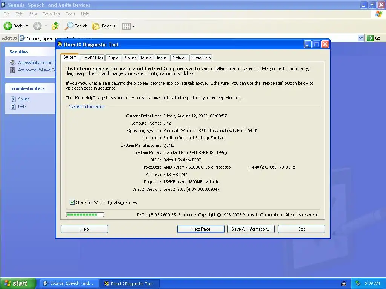This screenshot has height=289, width=386.
Task: Click Save All Information button
Action: tap(251, 229)
